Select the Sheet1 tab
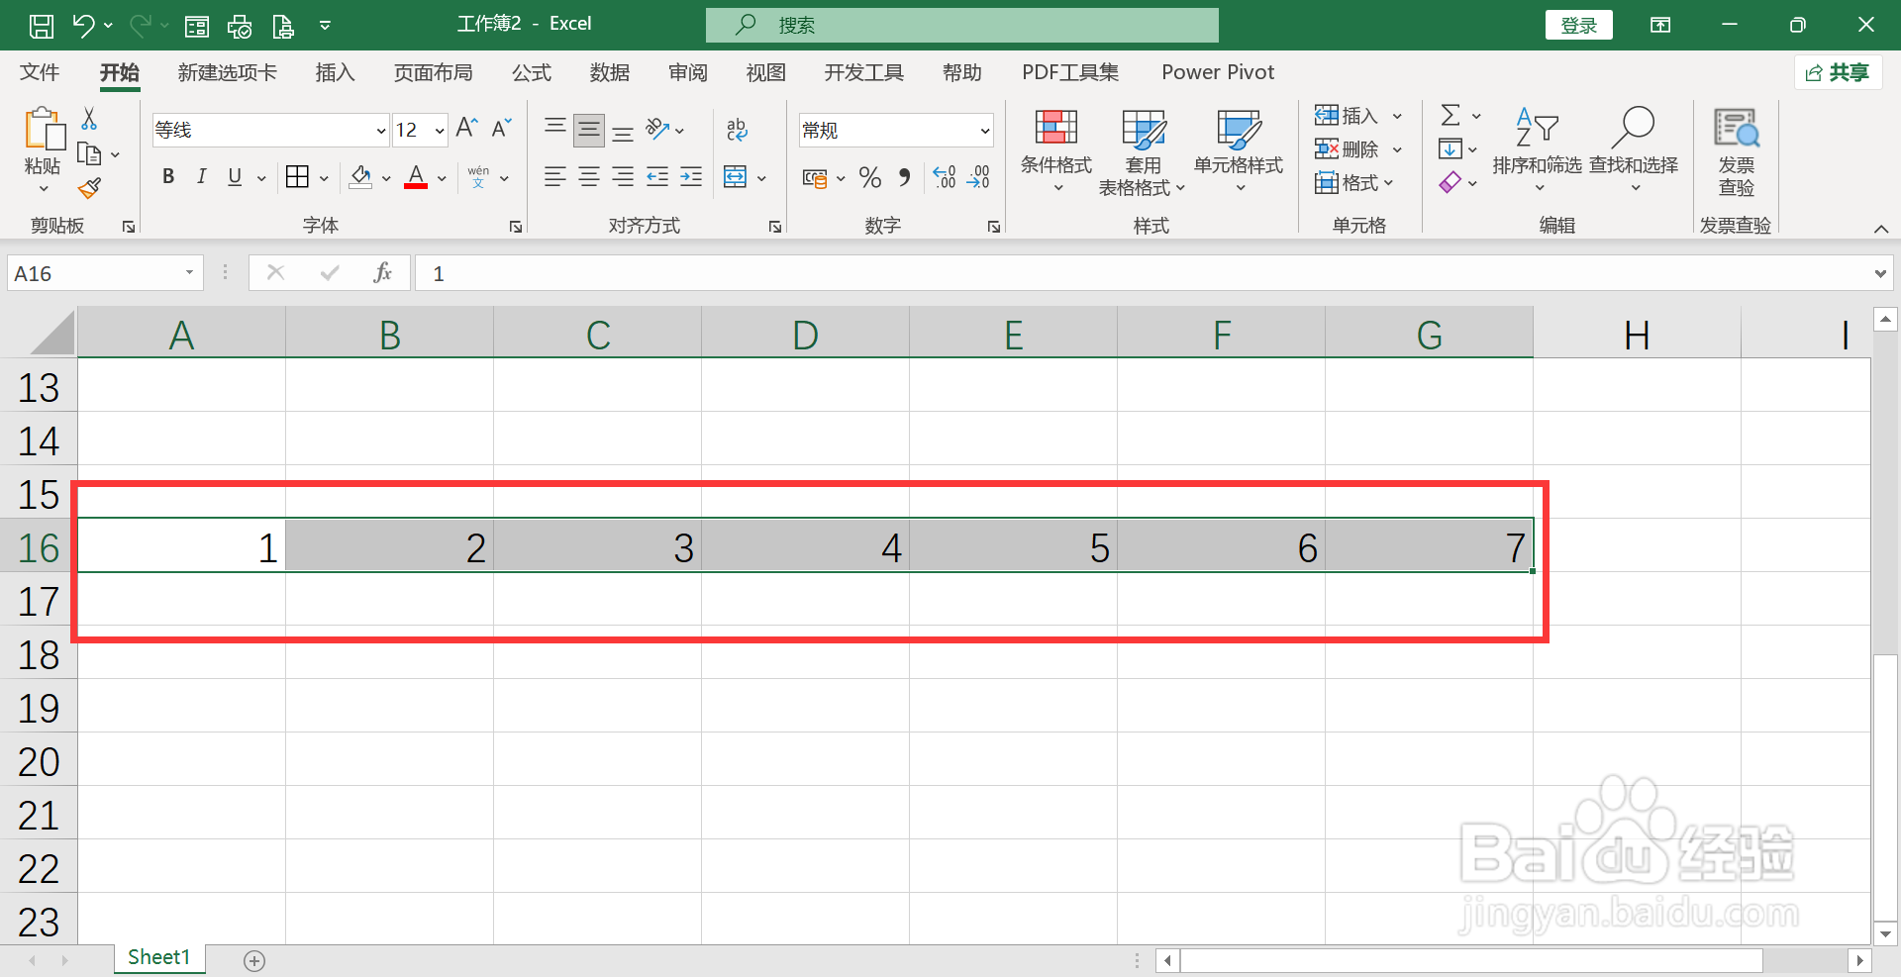Image resolution: width=1901 pixels, height=977 pixels. click(x=158, y=957)
